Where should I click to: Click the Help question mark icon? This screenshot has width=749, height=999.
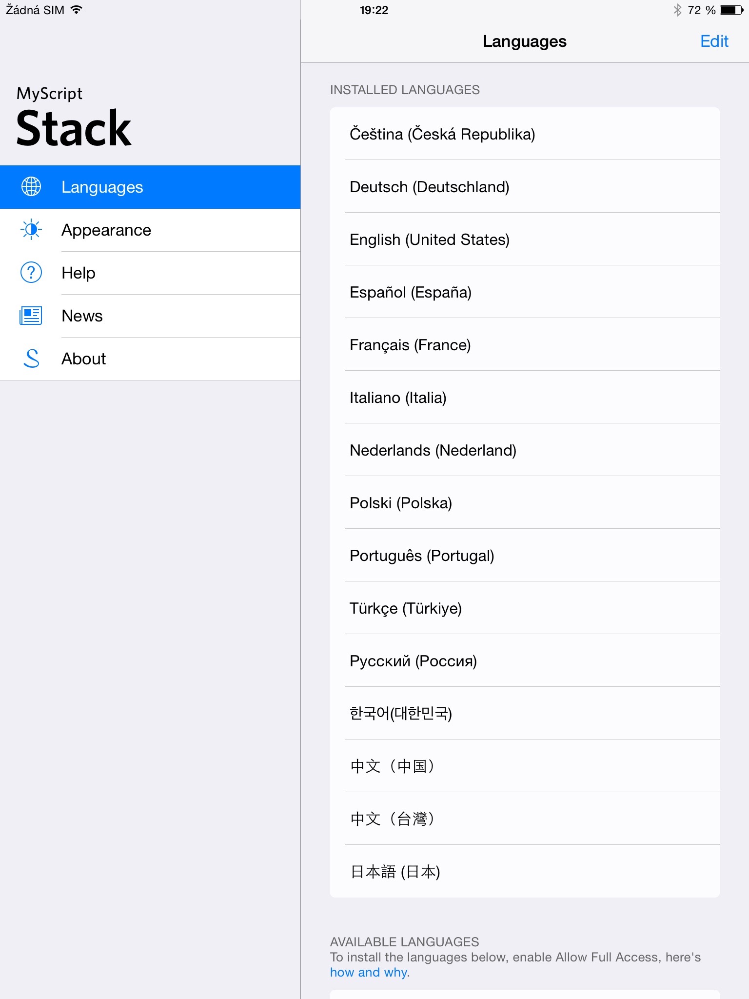pos(31,273)
